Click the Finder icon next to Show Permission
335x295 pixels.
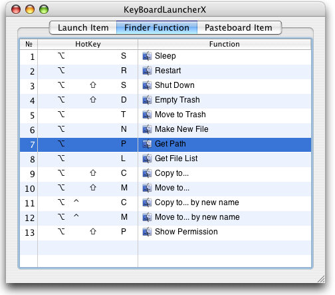coord(147,232)
